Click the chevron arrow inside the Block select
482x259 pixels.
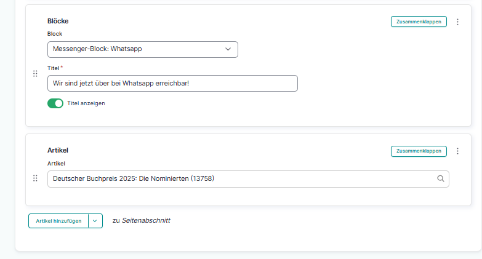(228, 49)
